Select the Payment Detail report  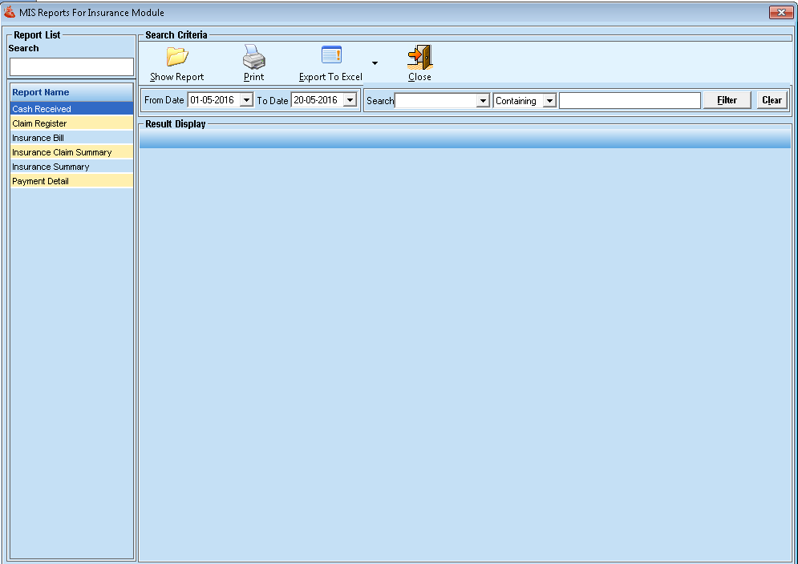(71, 181)
